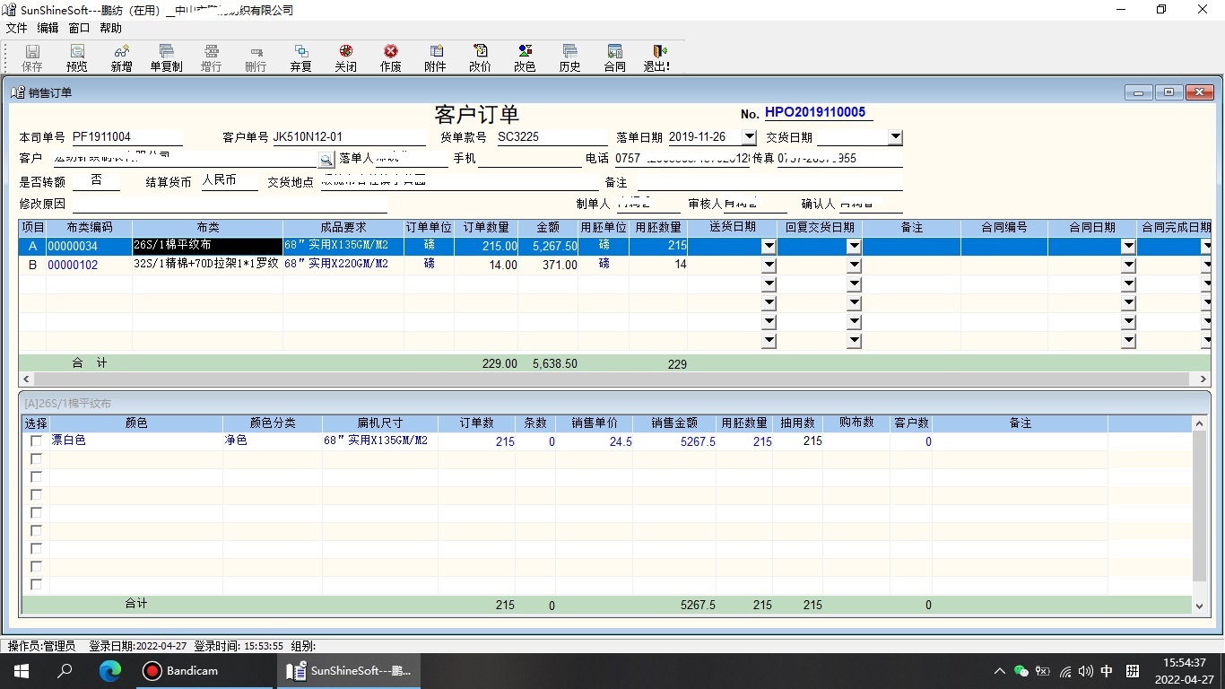The height and width of the screenshot is (689, 1225).
Task: Click the 保存 (Save) toolbar icon
Action: (x=32, y=58)
